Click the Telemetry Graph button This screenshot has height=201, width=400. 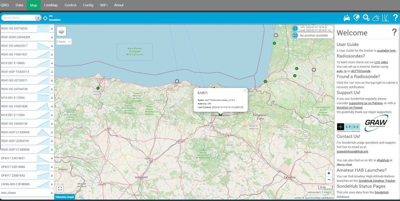pyautogui.click(x=65, y=197)
